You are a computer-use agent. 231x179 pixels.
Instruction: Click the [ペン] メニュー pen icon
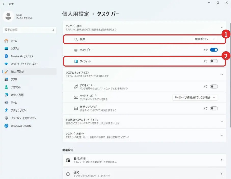coord(76,86)
